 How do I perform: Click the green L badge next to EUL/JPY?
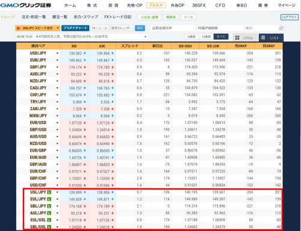pyautogui.click(x=49, y=199)
